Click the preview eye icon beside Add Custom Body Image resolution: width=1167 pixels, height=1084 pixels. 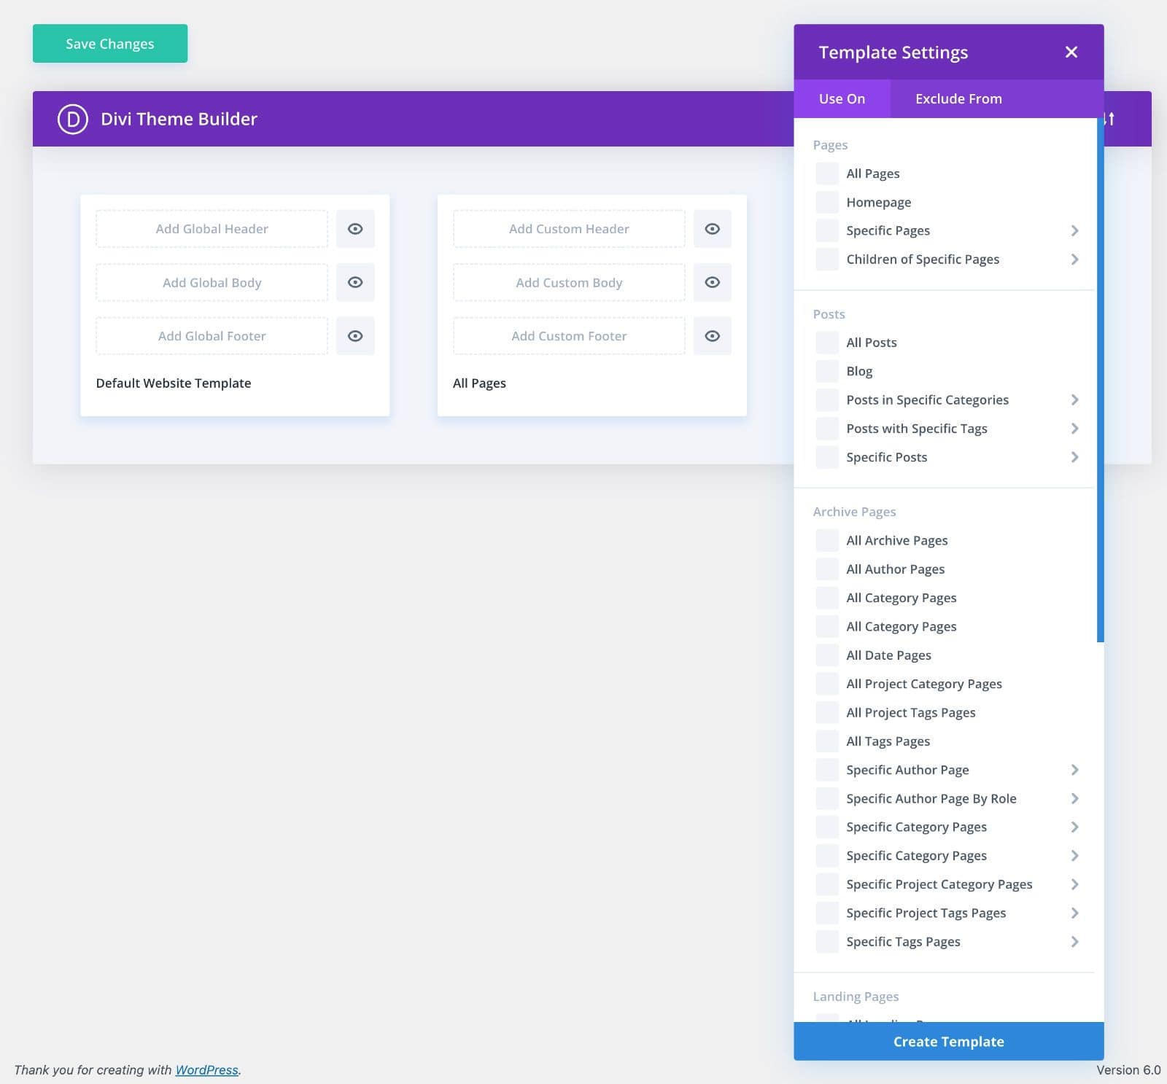point(713,282)
